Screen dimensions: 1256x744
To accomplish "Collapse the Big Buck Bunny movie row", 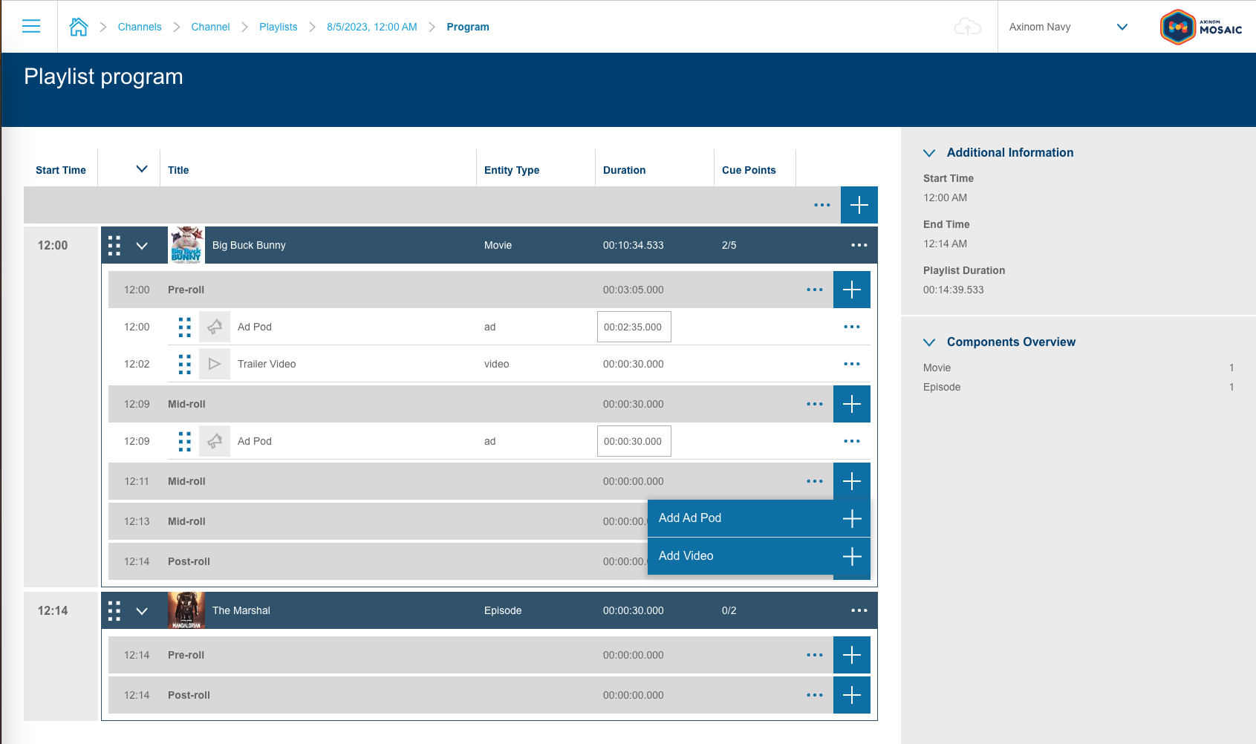I will (x=142, y=245).
